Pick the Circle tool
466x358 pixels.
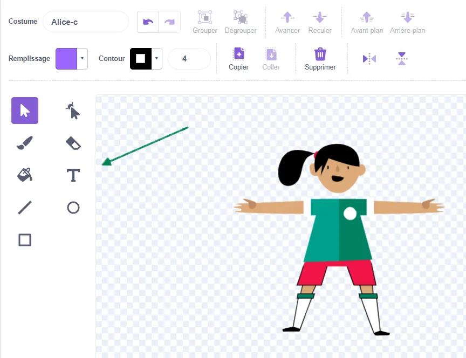(73, 208)
